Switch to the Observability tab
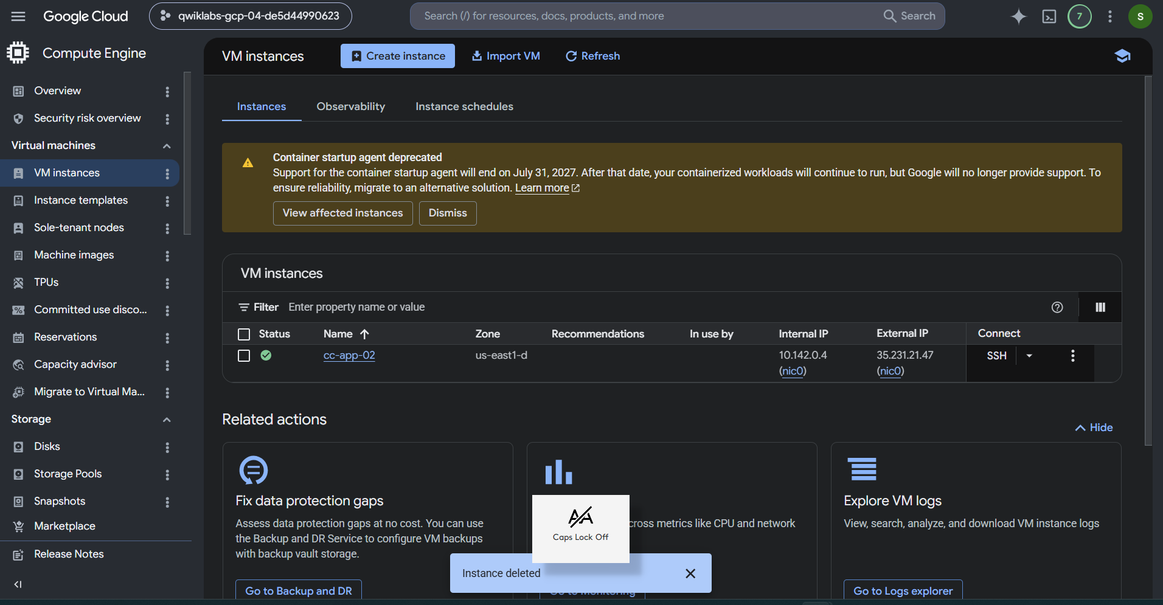Image resolution: width=1163 pixels, height=605 pixels. pos(351,106)
